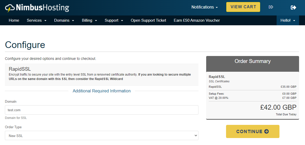305x145 pixels.
Task: Click the RapidSSL product title
Action: (x=20, y=69)
